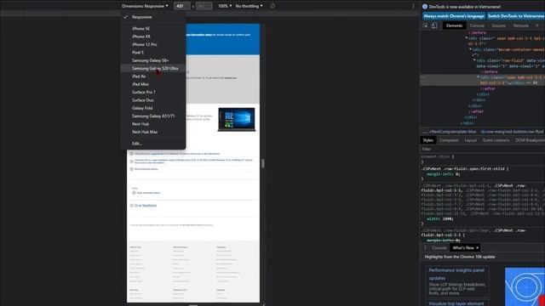Switch to the Network tab
This screenshot has width=545, height=306.
(x=520, y=25)
